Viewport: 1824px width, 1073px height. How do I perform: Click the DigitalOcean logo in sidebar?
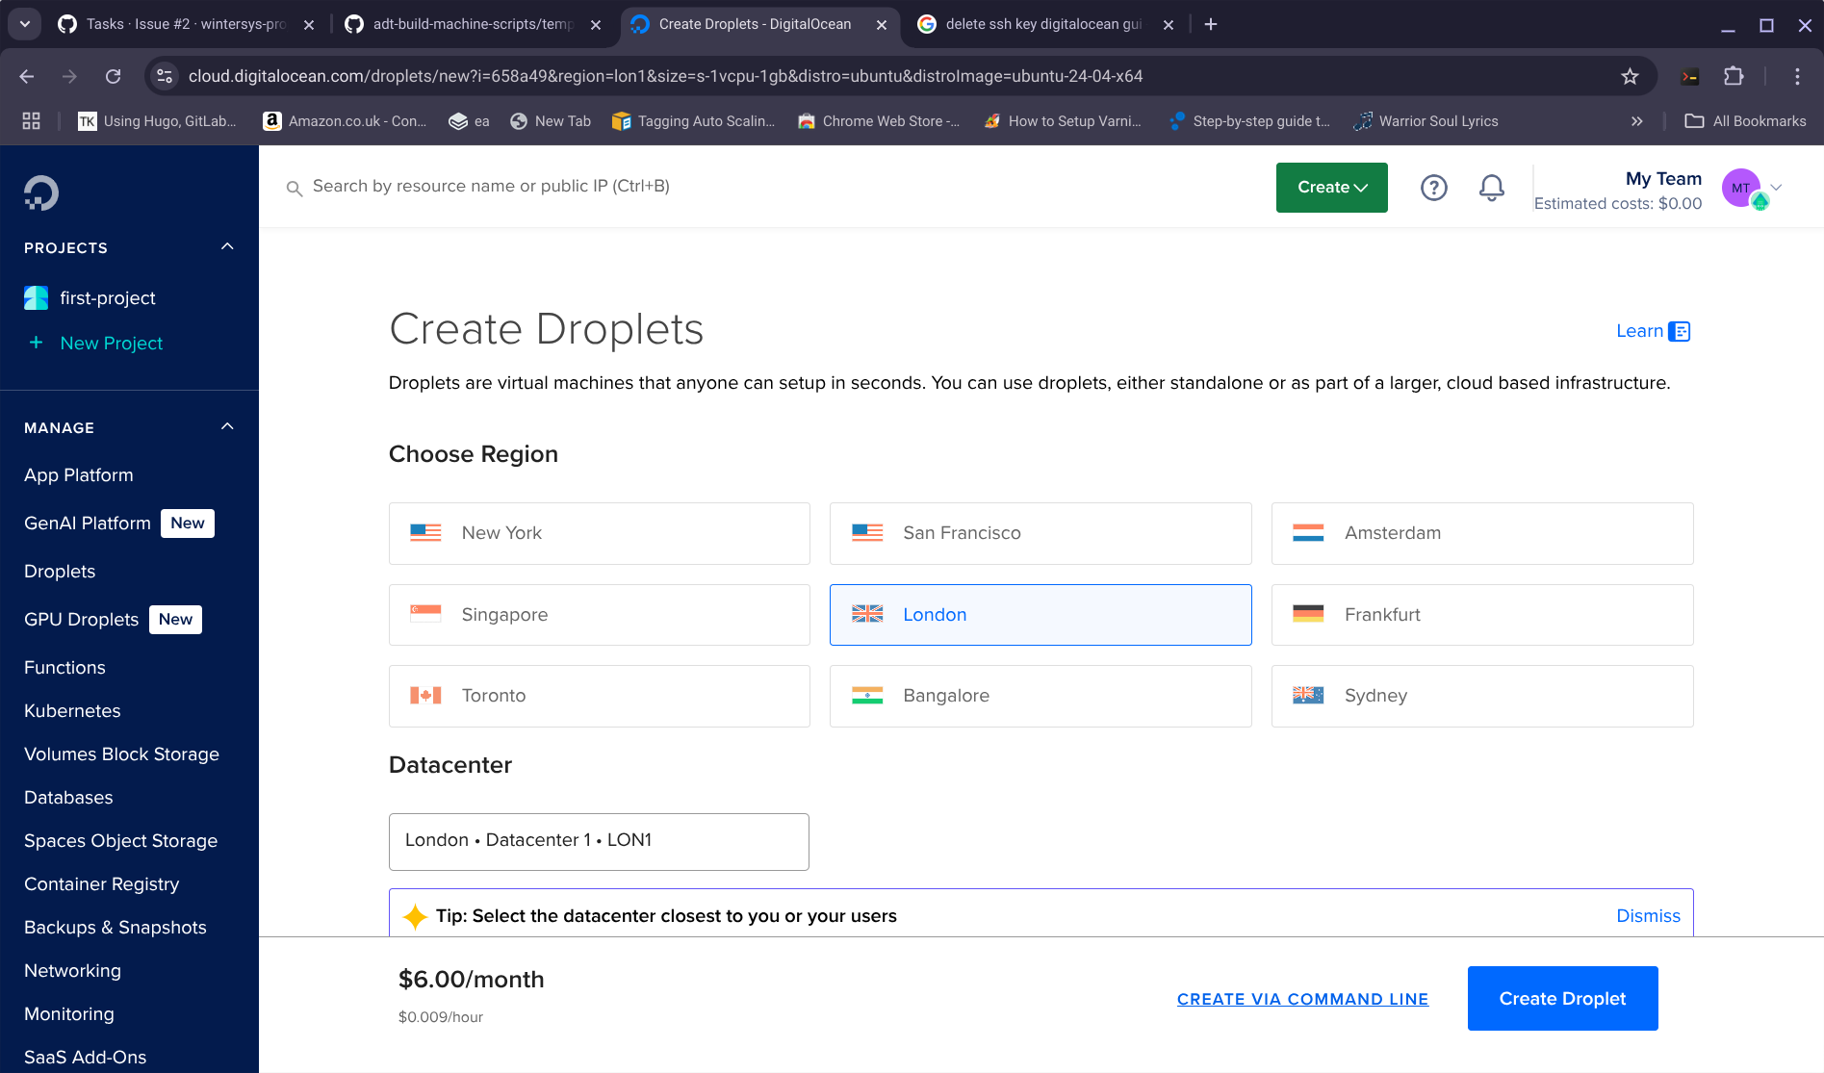[x=41, y=192]
